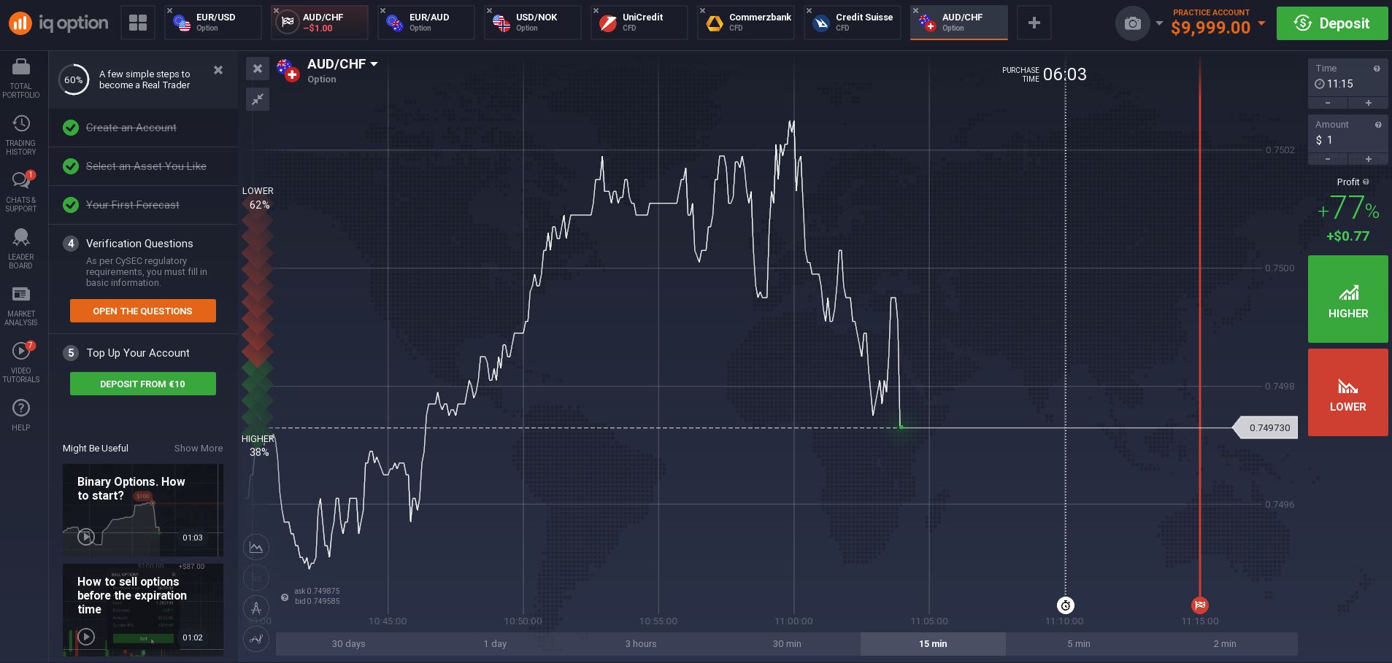Click the IQ Option logo
The width and height of the screenshot is (1392, 663).
[x=58, y=23]
